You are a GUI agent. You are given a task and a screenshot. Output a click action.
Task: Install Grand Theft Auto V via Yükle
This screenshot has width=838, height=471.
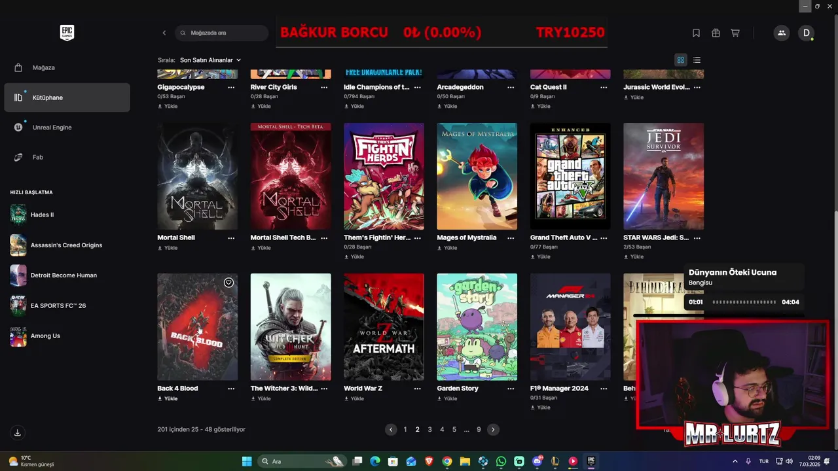[x=540, y=256]
